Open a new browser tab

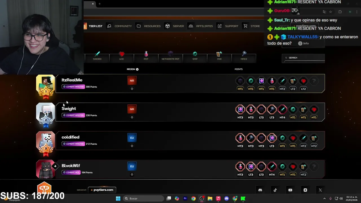click(x=100, y=4)
